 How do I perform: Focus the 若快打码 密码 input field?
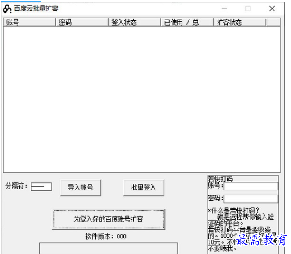pos(251,199)
